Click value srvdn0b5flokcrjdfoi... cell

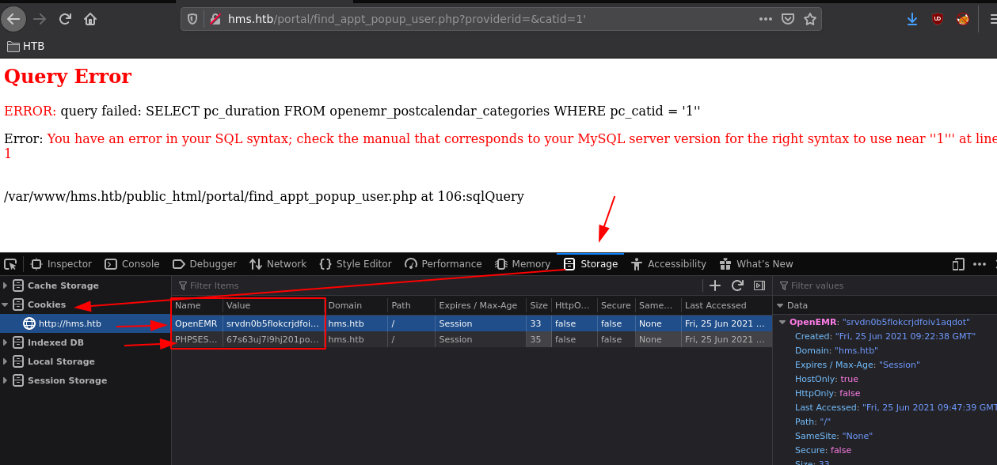click(273, 323)
